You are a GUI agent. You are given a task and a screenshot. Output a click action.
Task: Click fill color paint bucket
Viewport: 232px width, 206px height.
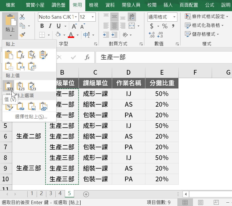[x=58, y=35]
